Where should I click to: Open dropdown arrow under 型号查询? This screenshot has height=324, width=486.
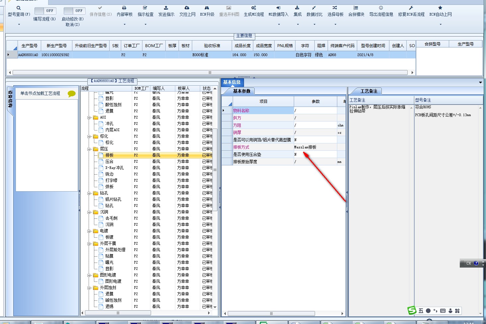tap(19, 24)
